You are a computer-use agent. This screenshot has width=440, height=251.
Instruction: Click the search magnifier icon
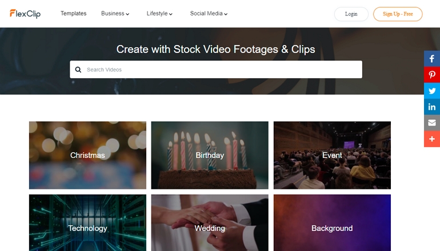pyautogui.click(x=78, y=70)
